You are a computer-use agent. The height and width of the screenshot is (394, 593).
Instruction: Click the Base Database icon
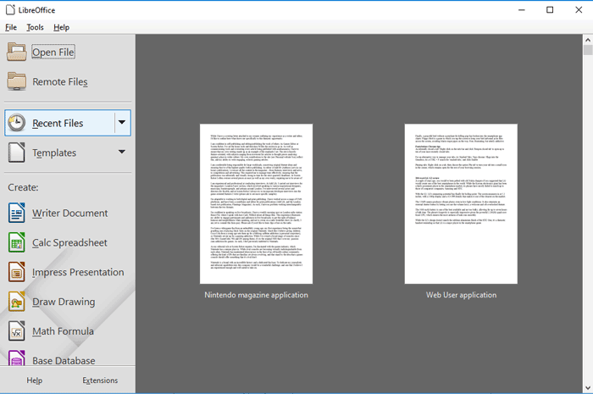[17, 358]
